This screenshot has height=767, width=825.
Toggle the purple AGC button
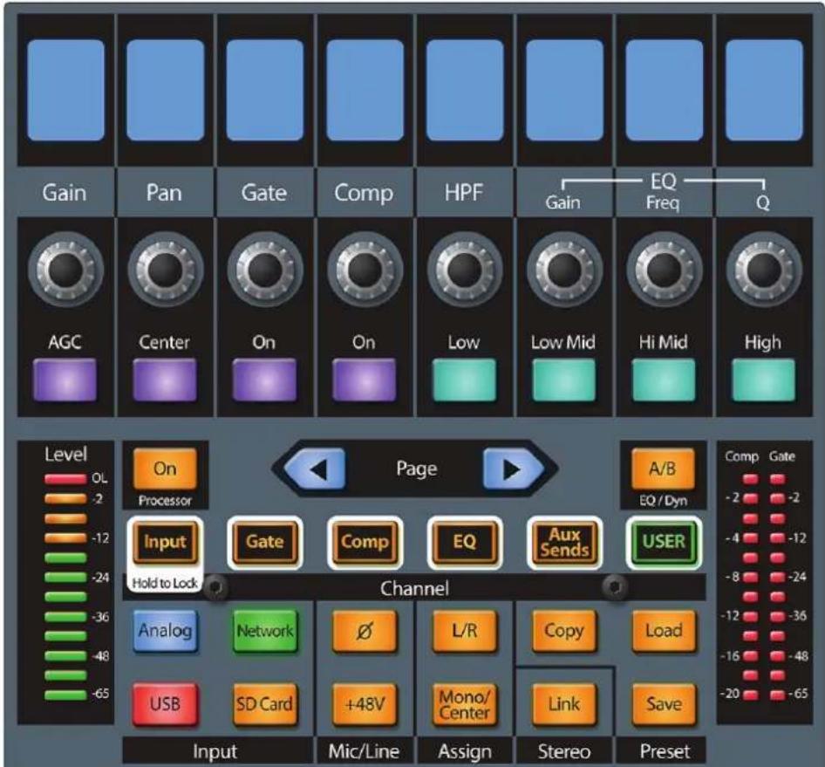[x=65, y=380]
